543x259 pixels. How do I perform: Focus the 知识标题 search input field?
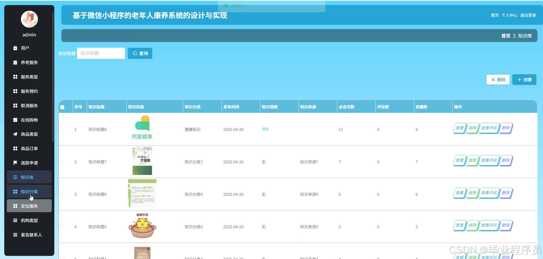tap(101, 53)
